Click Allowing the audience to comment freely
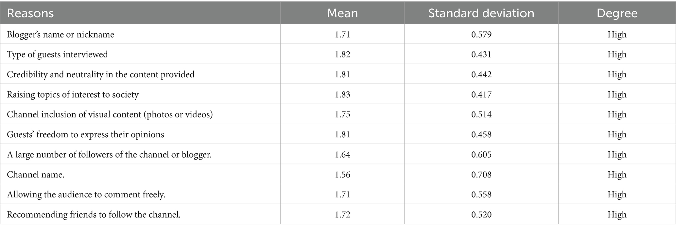Viewport: 676px width, 230px height. pos(86,194)
